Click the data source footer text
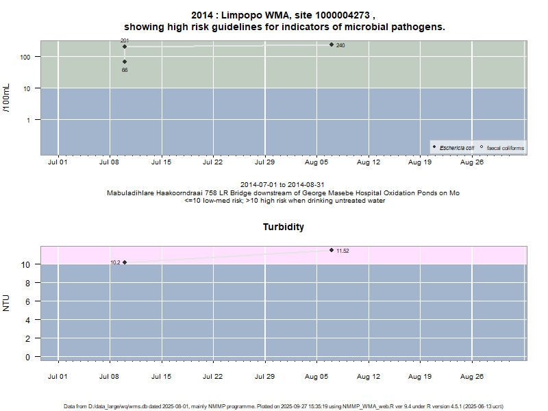 (283, 406)
